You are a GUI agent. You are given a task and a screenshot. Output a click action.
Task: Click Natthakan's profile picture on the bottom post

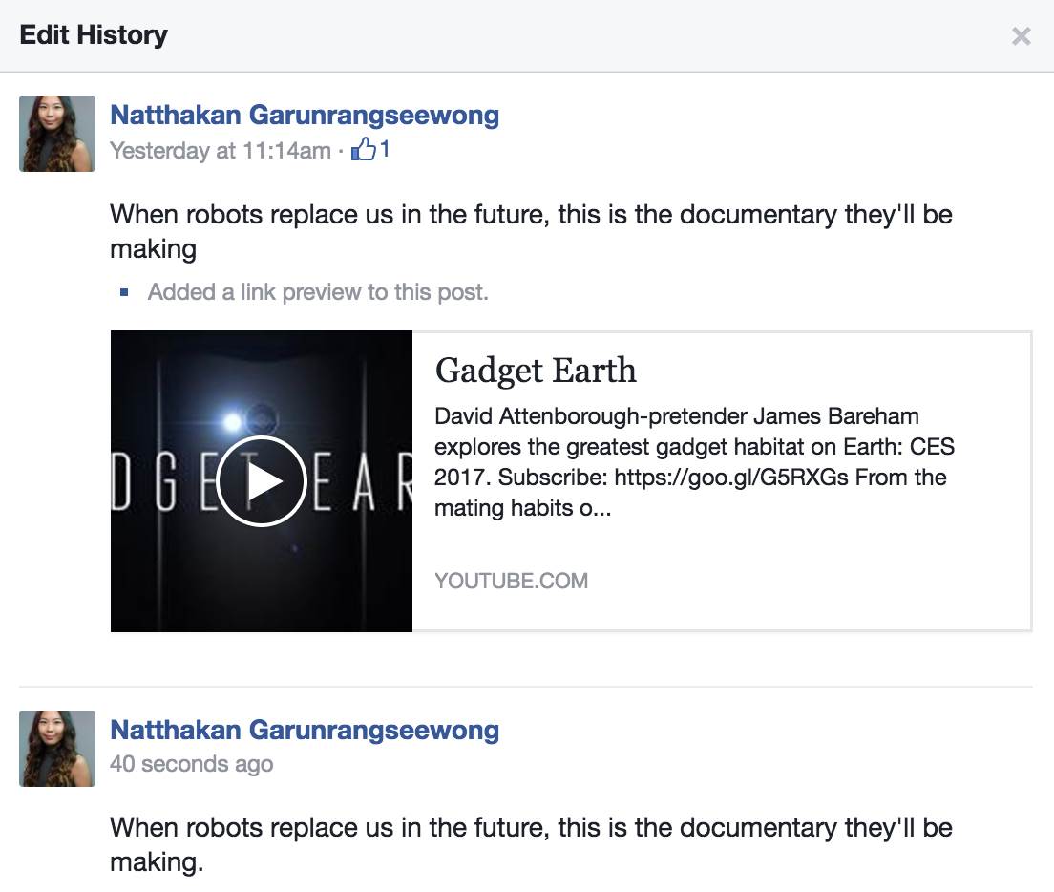pyautogui.click(x=56, y=749)
